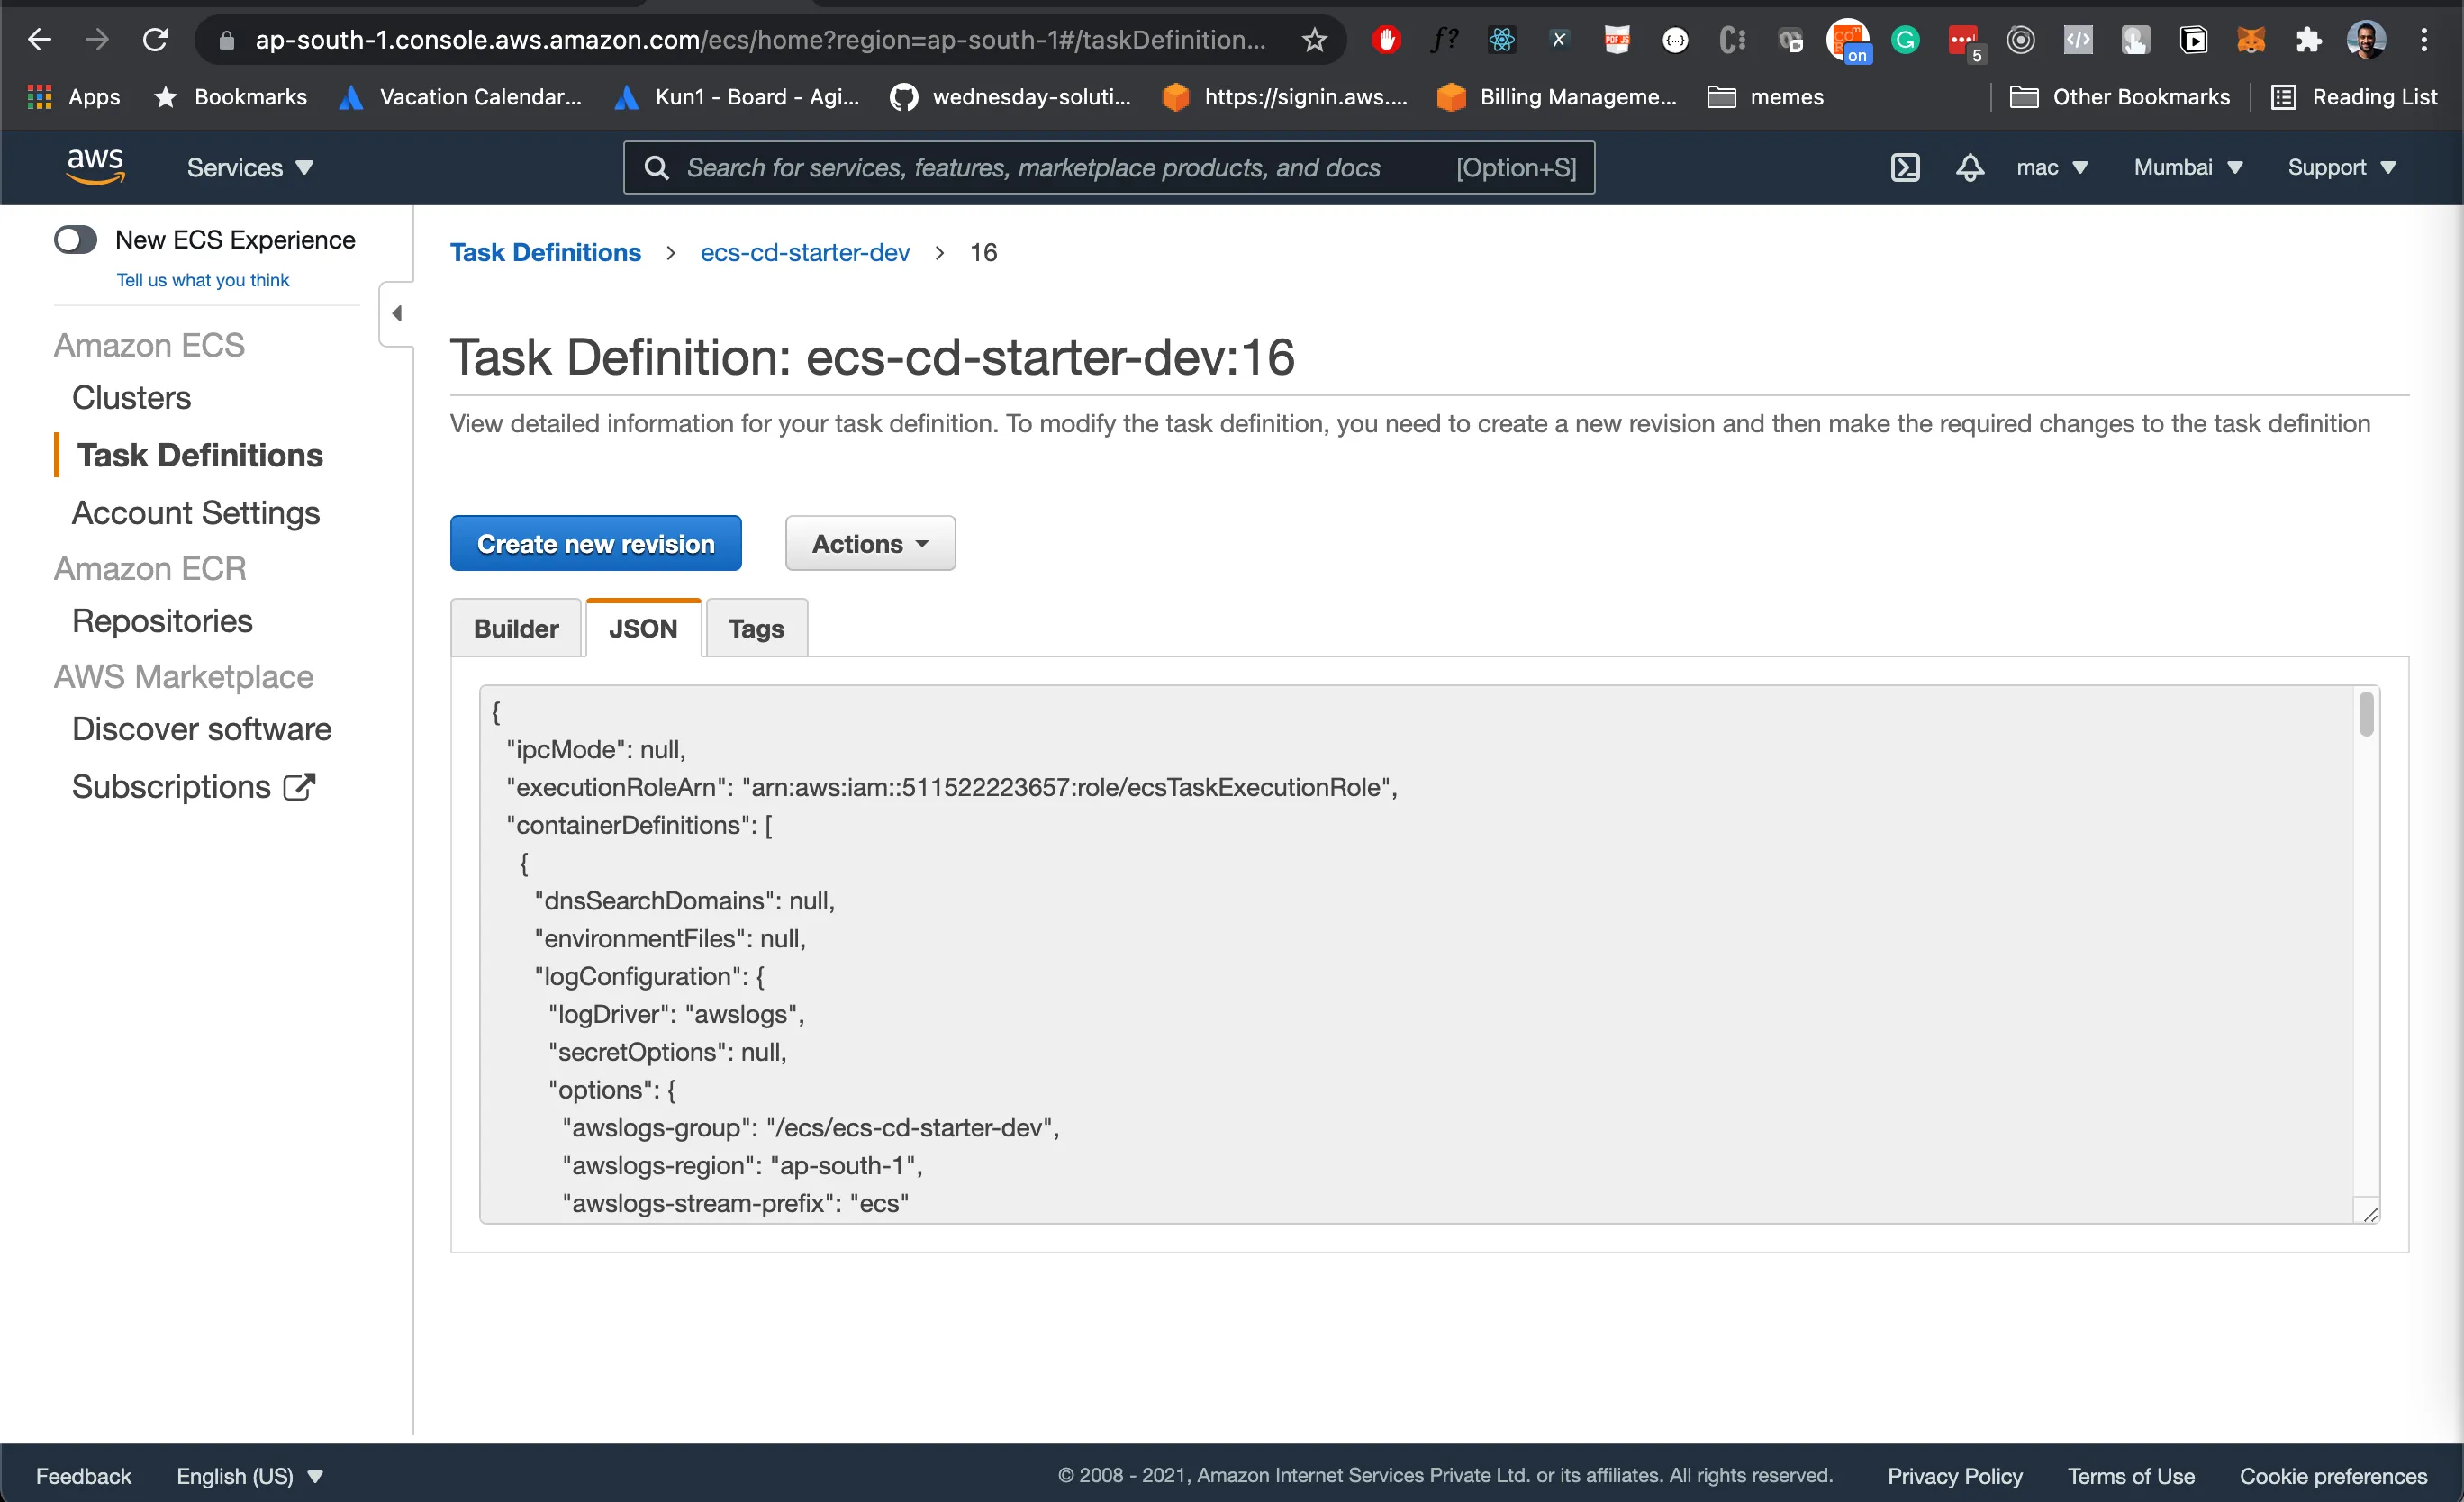This screenshot has width=2464, height=1502.
Task: Click Task Definitions breadcrumb link
Action: [545, 253]
